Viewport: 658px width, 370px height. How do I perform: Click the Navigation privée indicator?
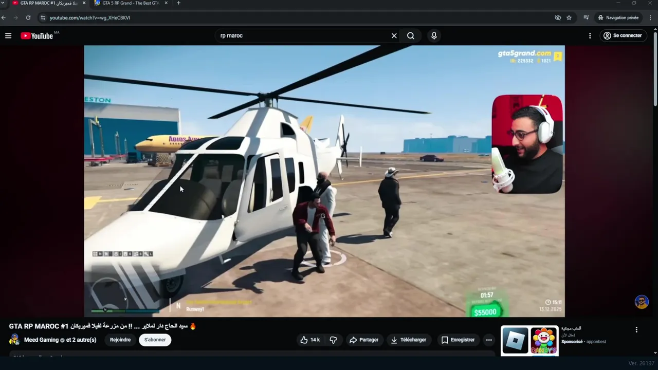click(x=618, y=17)
